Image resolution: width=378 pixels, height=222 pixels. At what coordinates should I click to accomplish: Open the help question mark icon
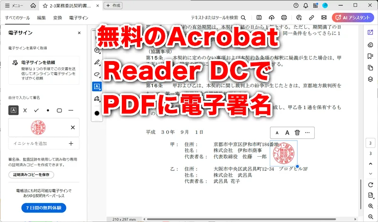(x=296, y=6)
